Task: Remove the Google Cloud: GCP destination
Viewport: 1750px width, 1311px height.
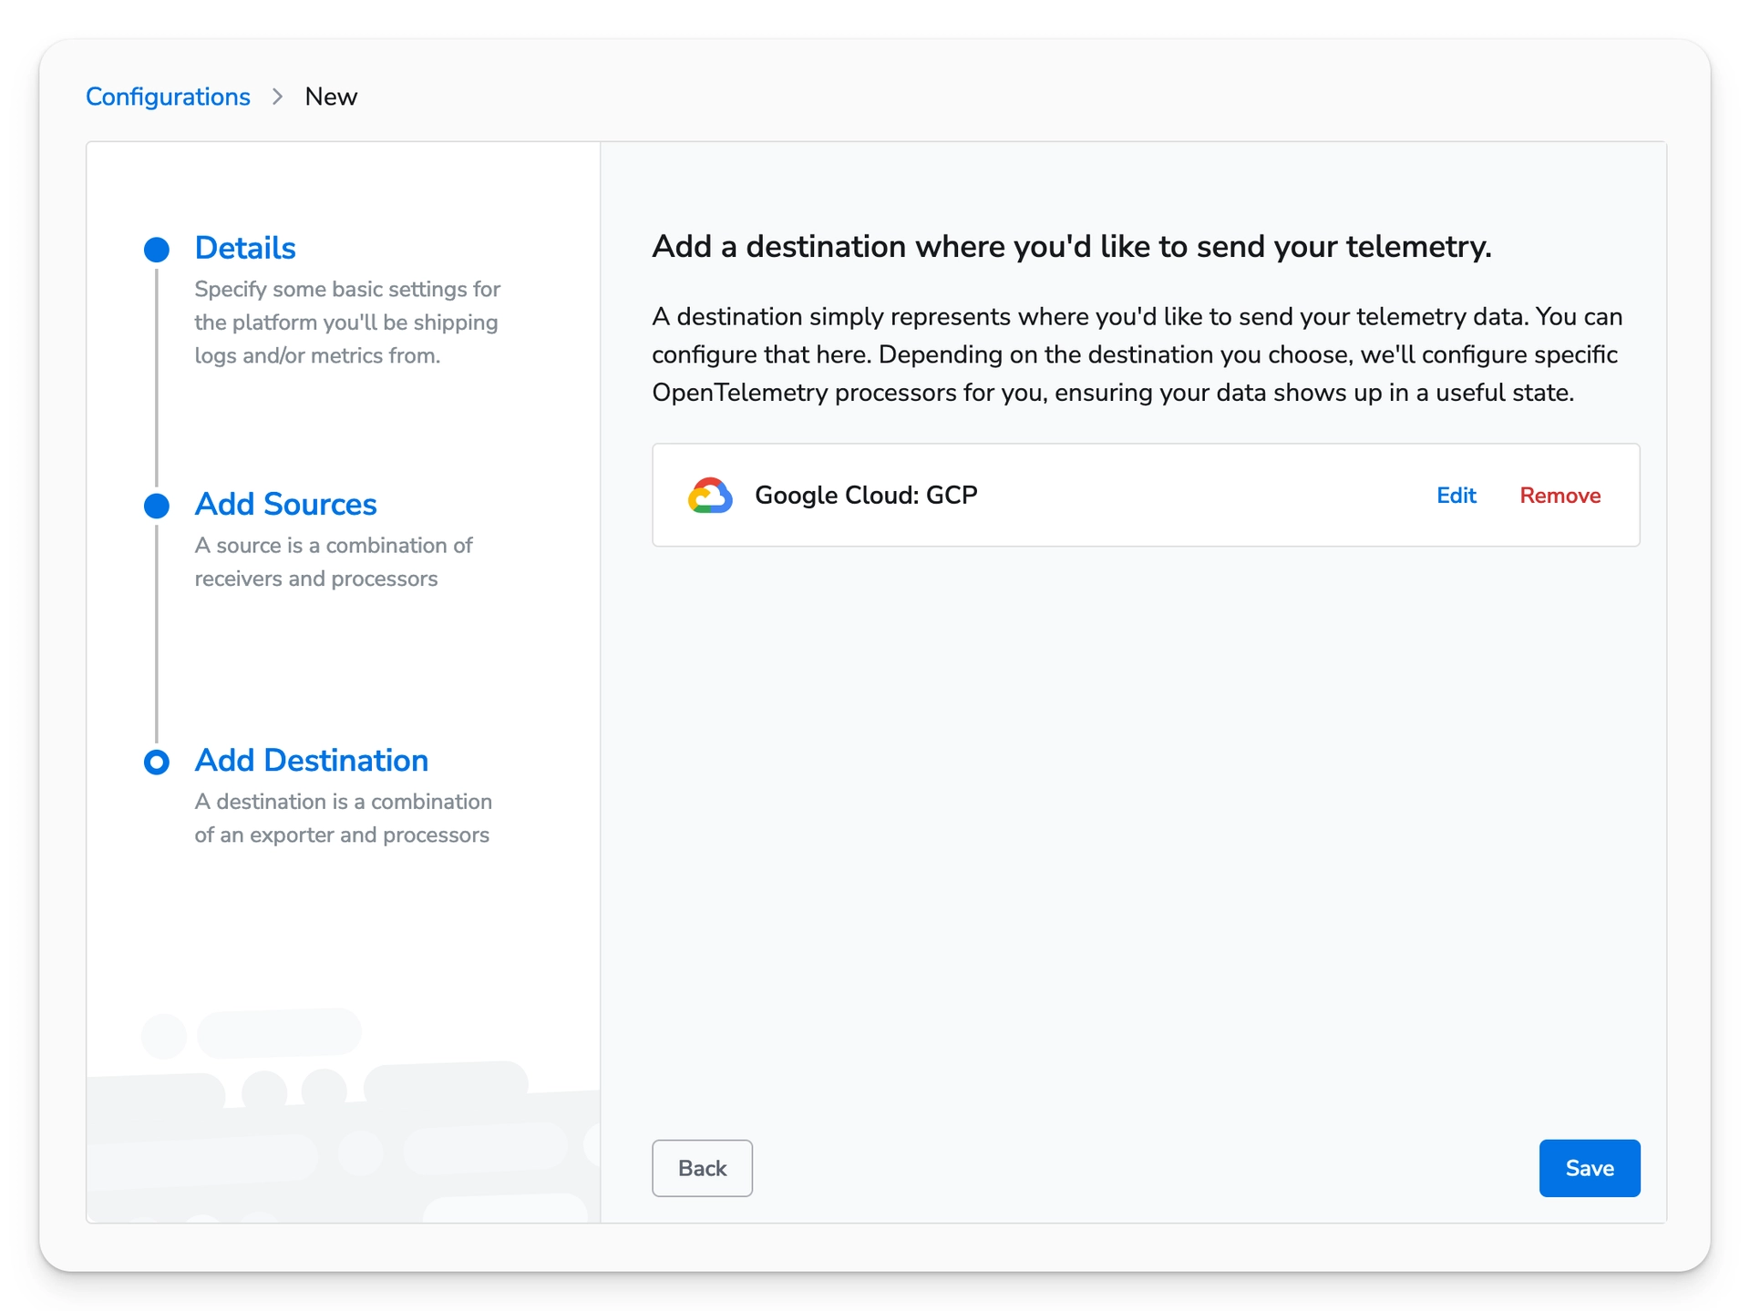Action: pos(1560,495)
